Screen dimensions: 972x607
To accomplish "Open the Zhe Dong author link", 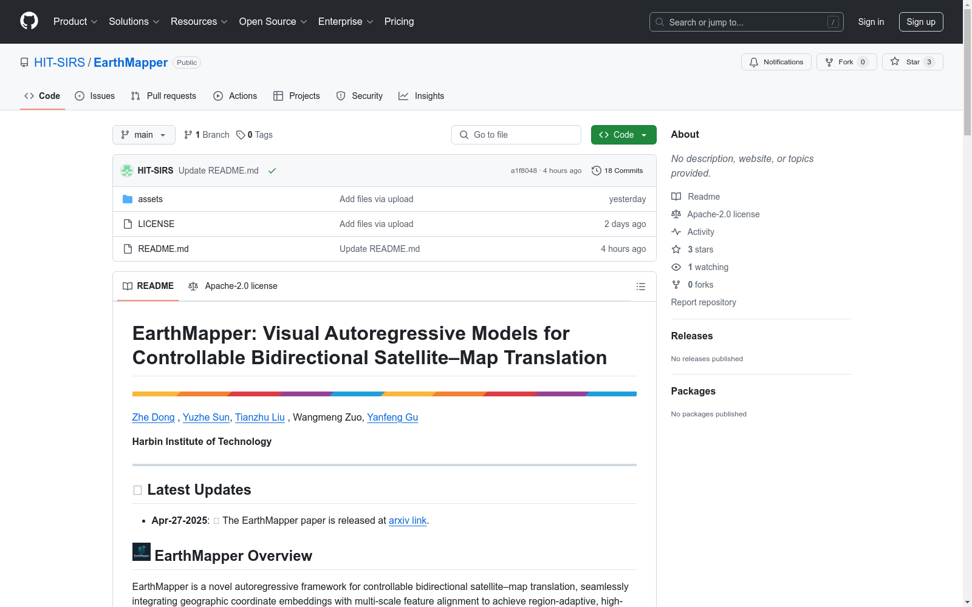I will point(154,417).
